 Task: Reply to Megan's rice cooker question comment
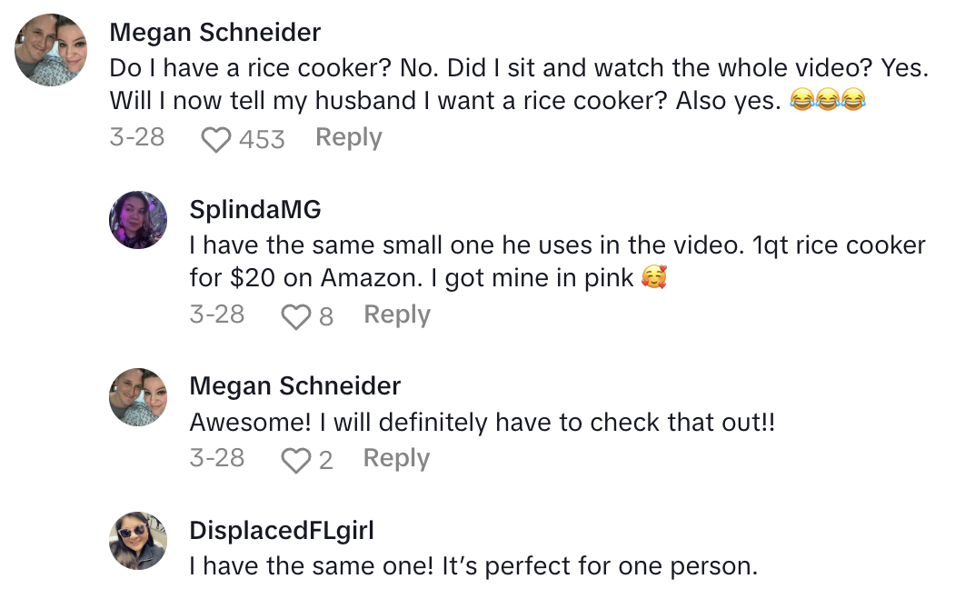[348, 138]
